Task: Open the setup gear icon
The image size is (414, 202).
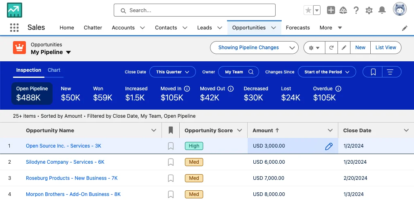Action: [x=369, y=10]
